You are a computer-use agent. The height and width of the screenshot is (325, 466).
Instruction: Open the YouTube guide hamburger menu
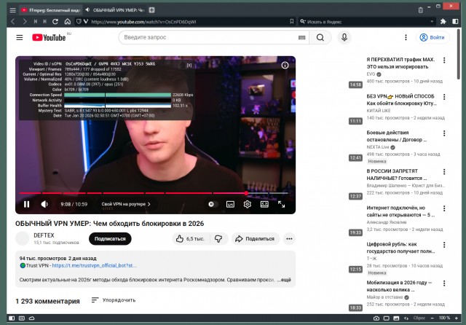click(x=20, y=37)
